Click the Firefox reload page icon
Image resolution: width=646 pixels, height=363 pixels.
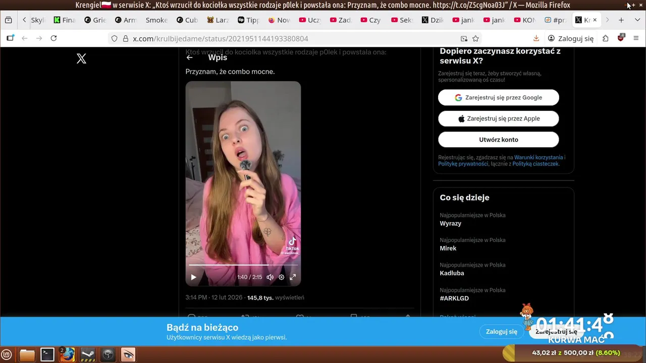pos(53,38)
